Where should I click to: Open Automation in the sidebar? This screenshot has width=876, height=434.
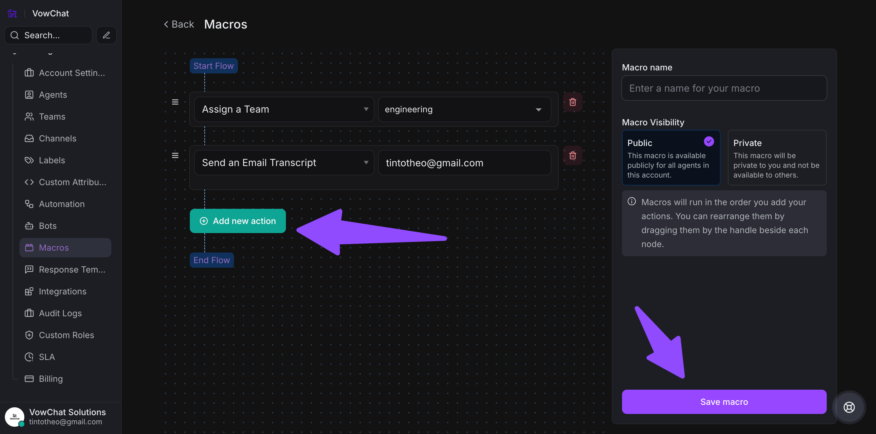point(61,204)
